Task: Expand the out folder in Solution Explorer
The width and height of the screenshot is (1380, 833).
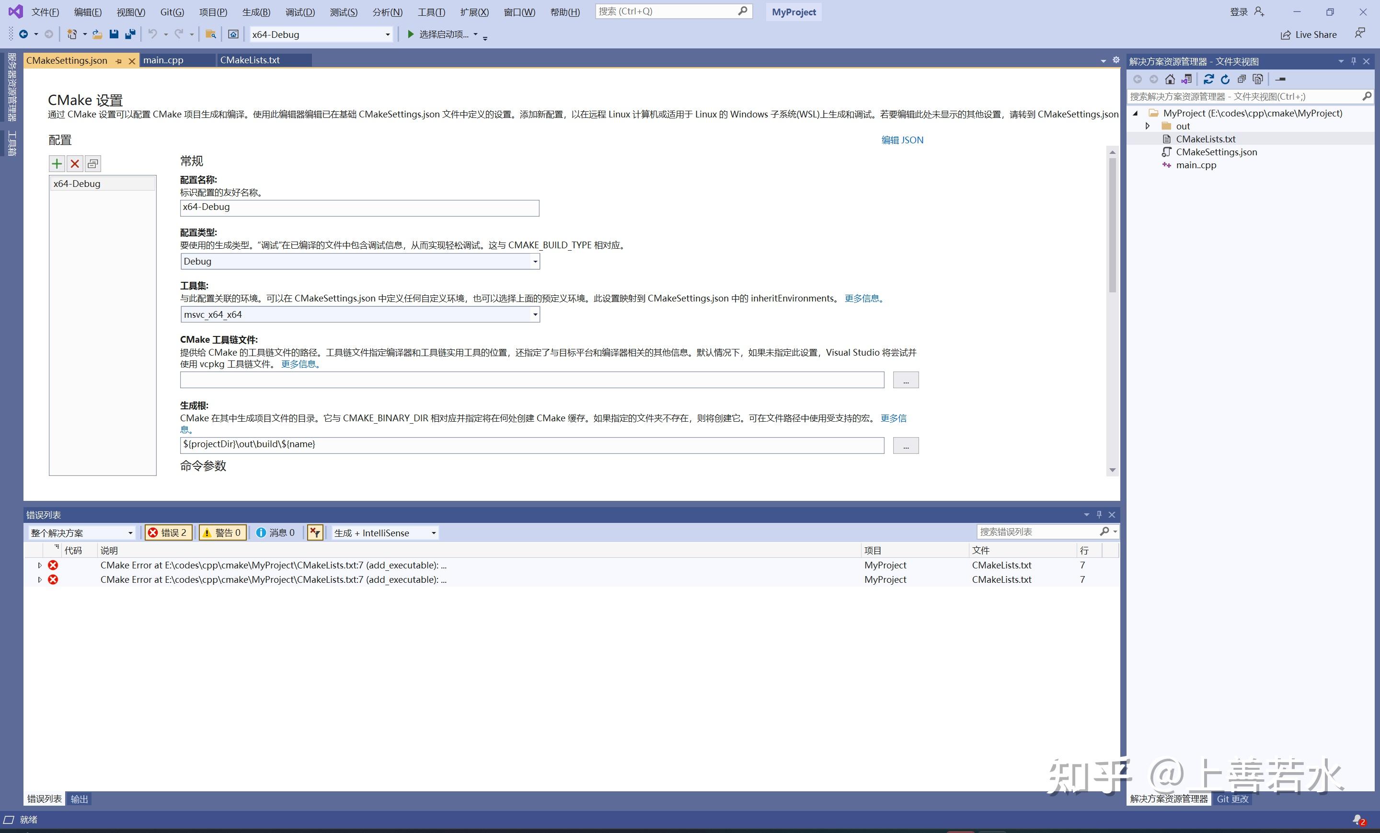Action: 1148,126
